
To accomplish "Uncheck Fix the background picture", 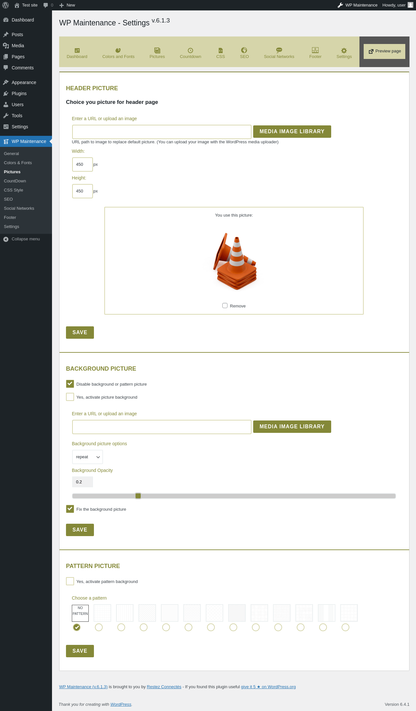I will (x=70, y=509).
